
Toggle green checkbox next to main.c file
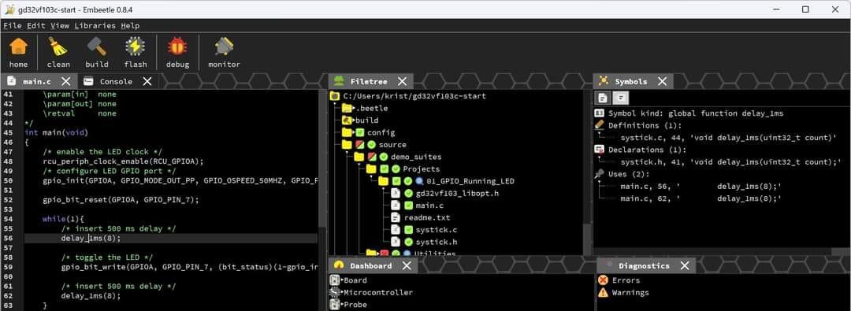(409, 205)
